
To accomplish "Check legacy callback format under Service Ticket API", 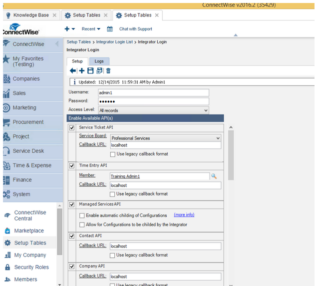I will (x=113, y=154).
